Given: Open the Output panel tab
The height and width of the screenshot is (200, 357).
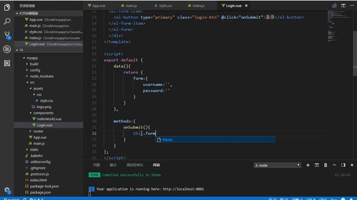Looking at the screenshot, I should (x=113, y=165).
